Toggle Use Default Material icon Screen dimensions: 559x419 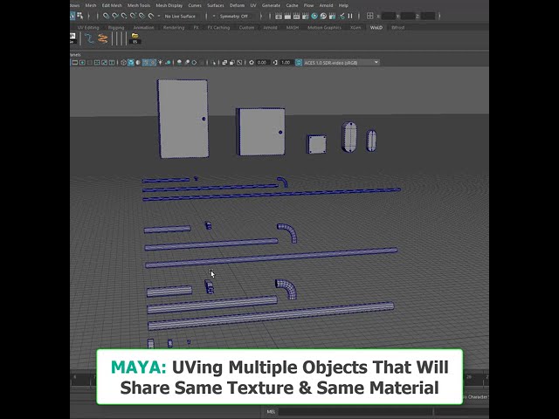[x=138, y=62]
